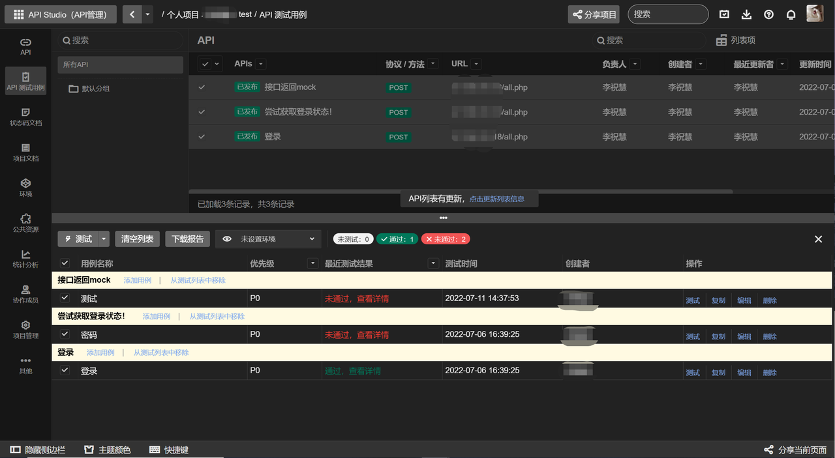Toggle select-all checkbox in API table header

click(x=205, y=64)
